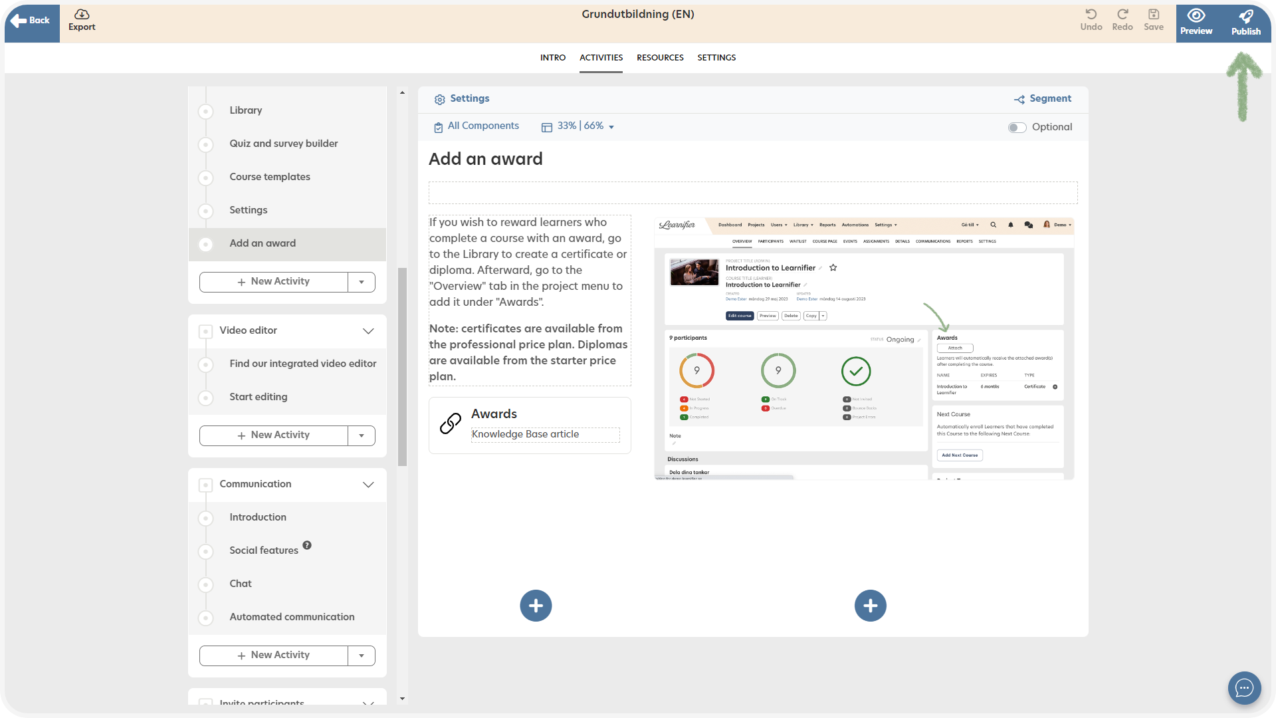Check the Video editor section checkbox

point(206,331)
